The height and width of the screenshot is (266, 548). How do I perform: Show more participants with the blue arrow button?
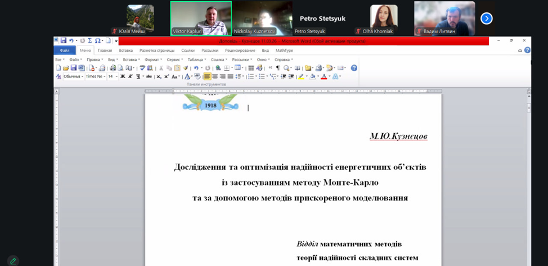487,19
